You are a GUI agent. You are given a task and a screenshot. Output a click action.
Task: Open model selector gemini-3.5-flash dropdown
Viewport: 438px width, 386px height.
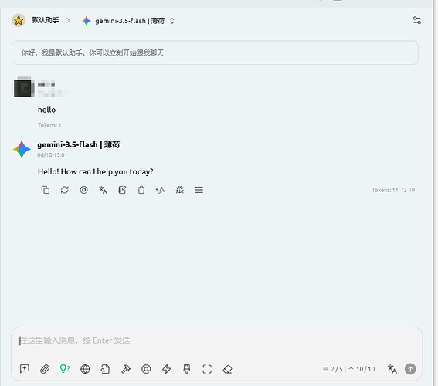pos(128,21)
